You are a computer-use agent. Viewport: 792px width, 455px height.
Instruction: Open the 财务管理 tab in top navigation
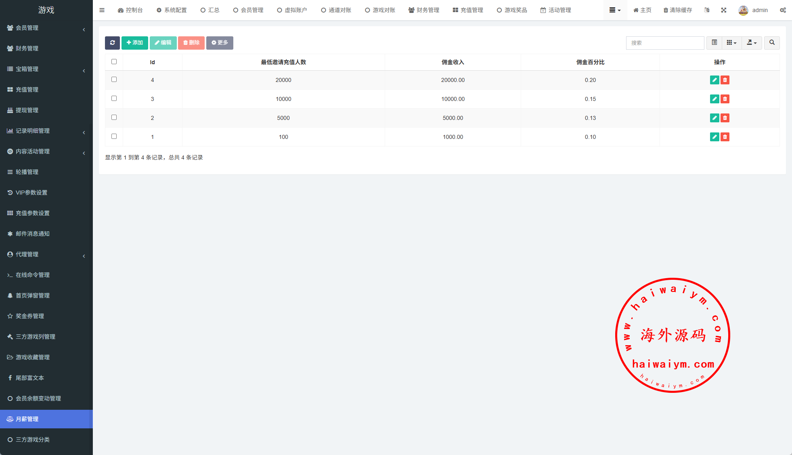pos(424,10)
